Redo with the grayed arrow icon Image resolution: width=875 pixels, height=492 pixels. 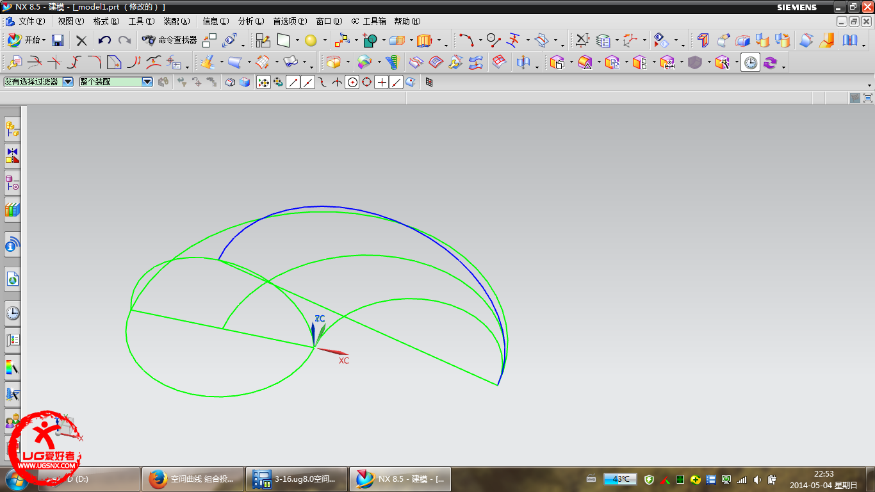coord(124,40)
